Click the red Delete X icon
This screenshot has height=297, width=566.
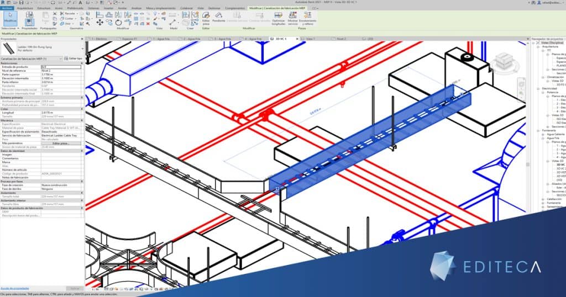coord(148,23)
